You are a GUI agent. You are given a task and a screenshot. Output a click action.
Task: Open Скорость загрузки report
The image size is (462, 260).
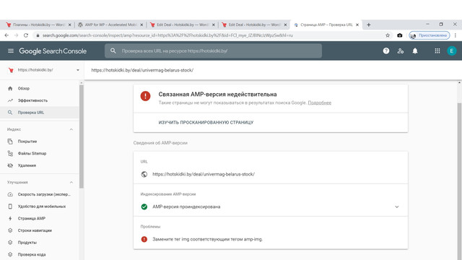pyautogui.click(x=40, y=194)
